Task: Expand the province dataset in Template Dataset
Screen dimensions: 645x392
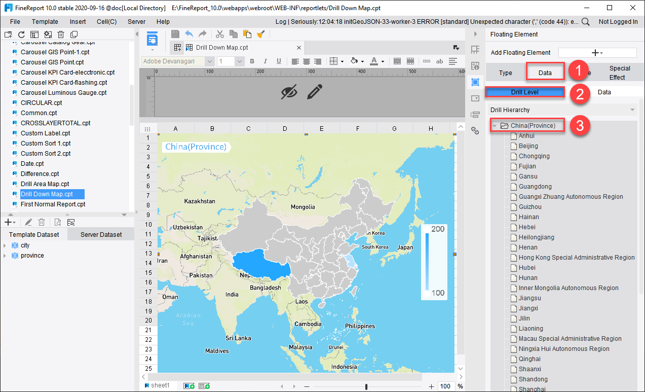Action: (x=4, y=255)
